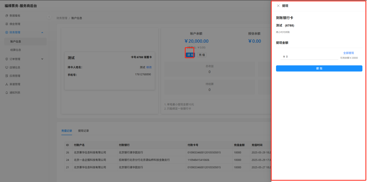This screenshot has width=367, height=182.
Task: Click the 佣金管理 commission sidebar icon
Action: coord(7,24)
